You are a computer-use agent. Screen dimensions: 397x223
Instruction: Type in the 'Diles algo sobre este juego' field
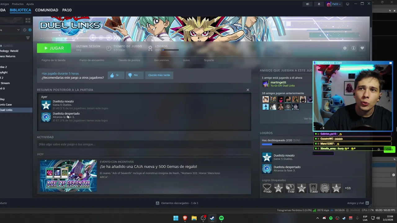click(x=144, y=144)
